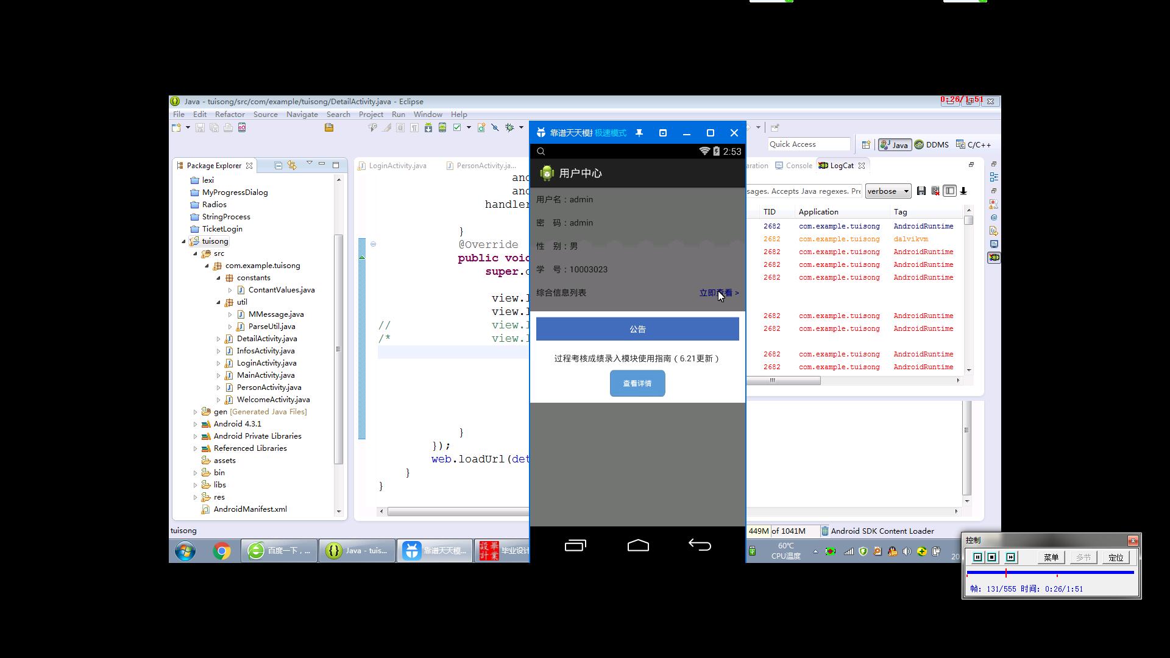The height and width of the screenshot is (658, 1170).
Task: Switch to the LoginActivity.java editor tab
Action: (x=392, y=165)
